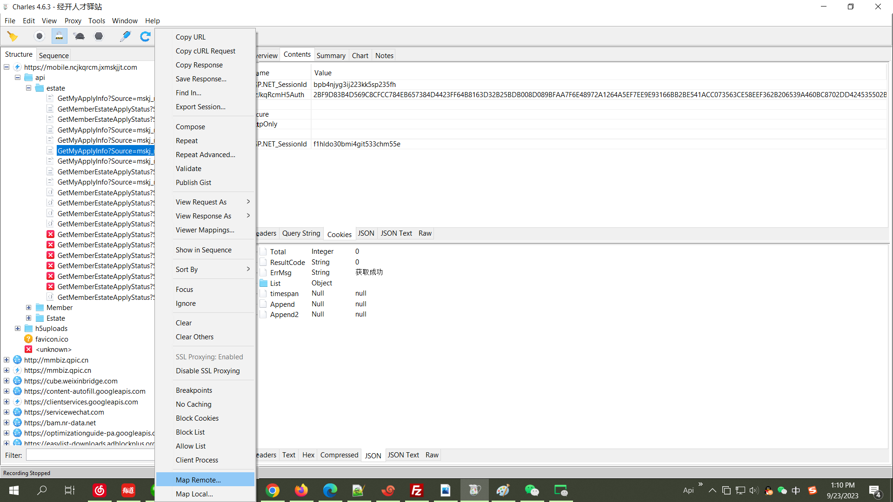893x502 pixels.
Task: Toggle the record button in toolbar
Action: (x=40, y=36)
